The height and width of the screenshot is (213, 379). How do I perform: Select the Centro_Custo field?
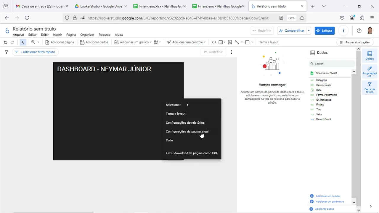[324, 85]
